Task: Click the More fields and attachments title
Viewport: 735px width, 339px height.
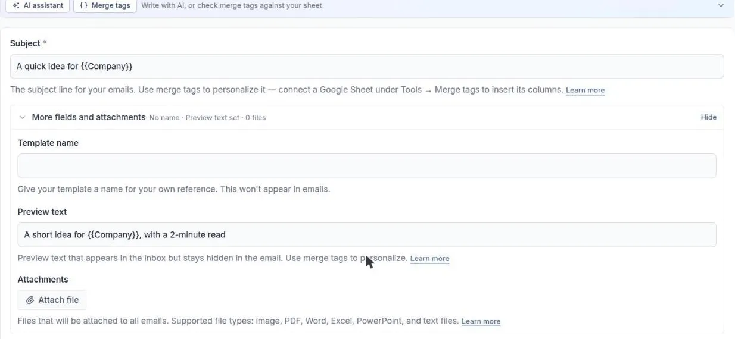Action: click(89, 117)
